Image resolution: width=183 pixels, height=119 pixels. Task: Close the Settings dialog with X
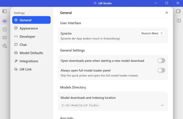click(x=167, y=13)
